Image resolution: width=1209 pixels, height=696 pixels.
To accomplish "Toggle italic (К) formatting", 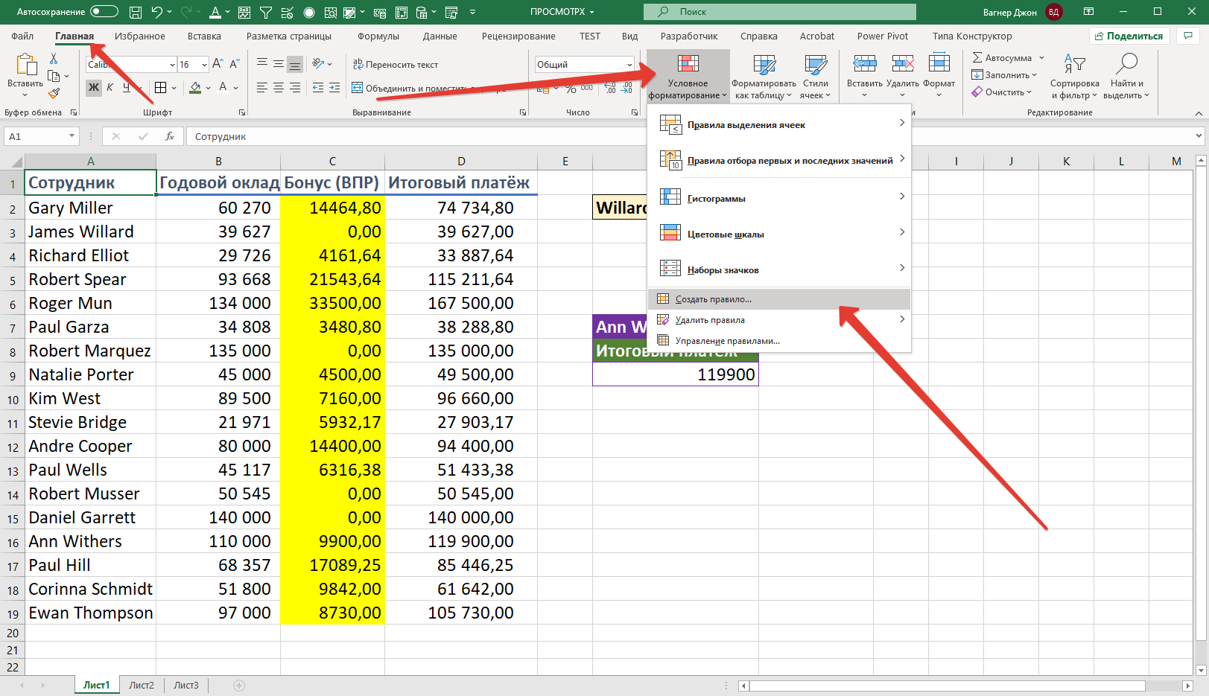I will 110,88.
